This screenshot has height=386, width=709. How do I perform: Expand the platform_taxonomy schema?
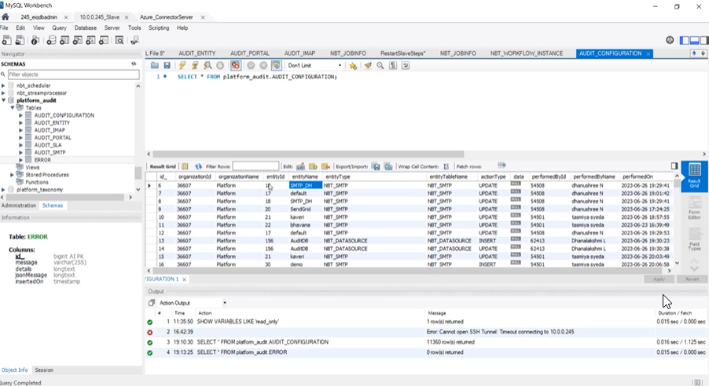coord(3,190)
